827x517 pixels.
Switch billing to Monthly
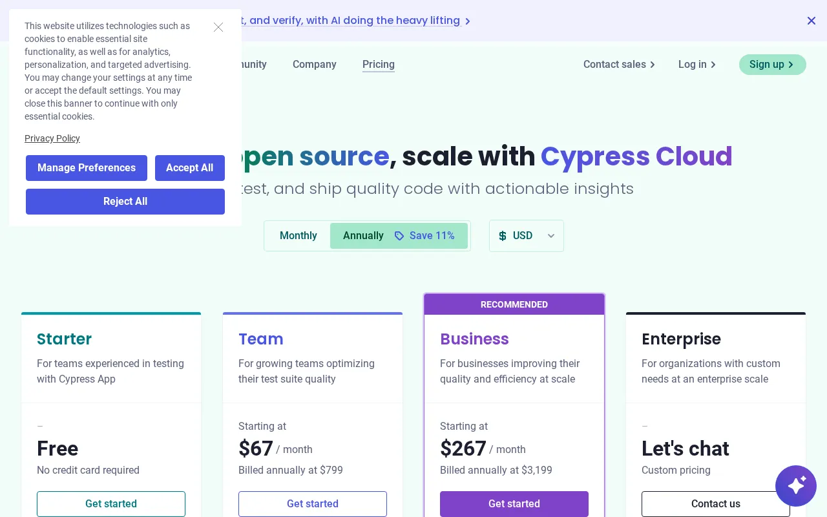(x=298, y=236)
